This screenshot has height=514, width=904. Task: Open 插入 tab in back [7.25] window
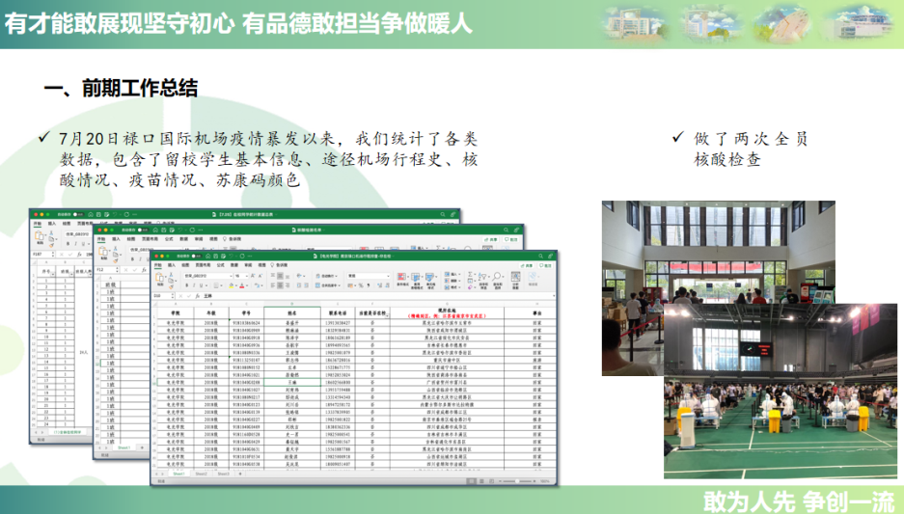[x=52, y=223]
